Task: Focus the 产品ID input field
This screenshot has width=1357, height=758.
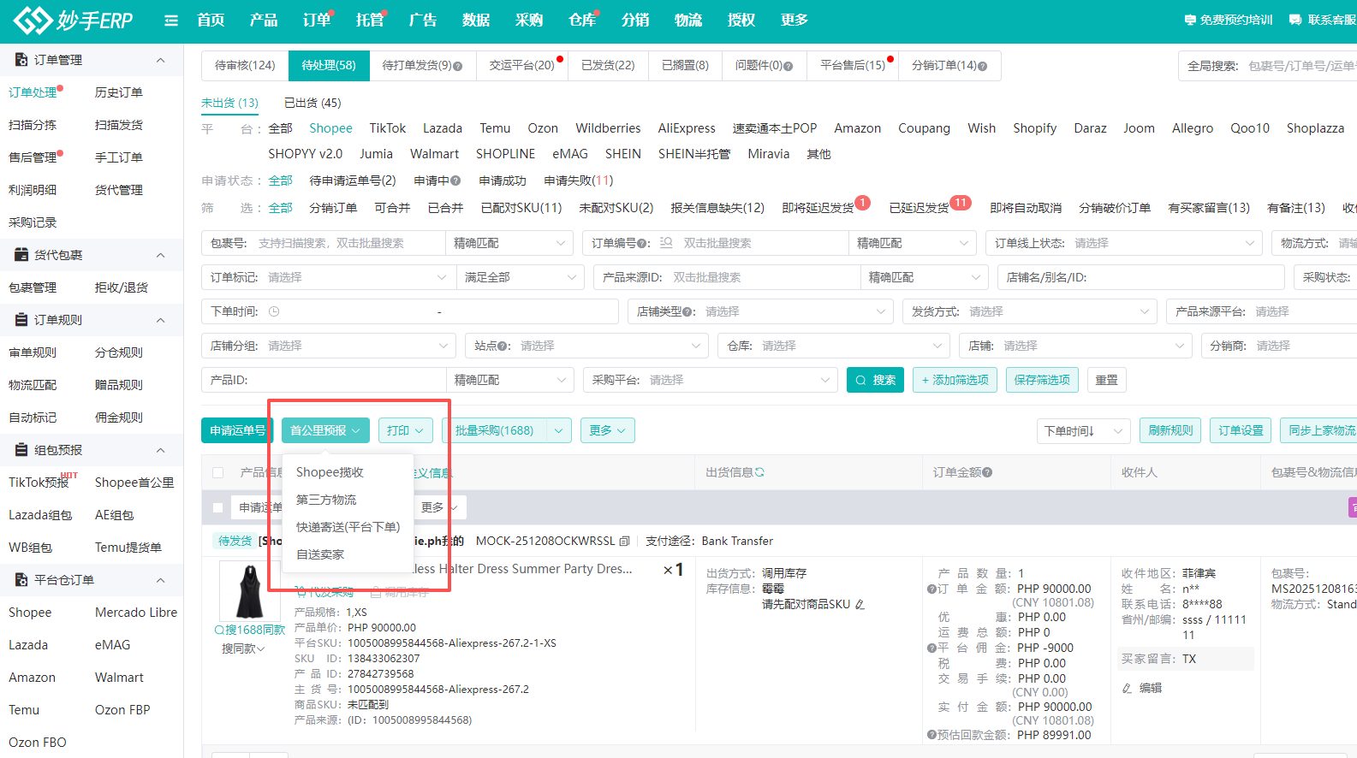Action: [324, 380]
